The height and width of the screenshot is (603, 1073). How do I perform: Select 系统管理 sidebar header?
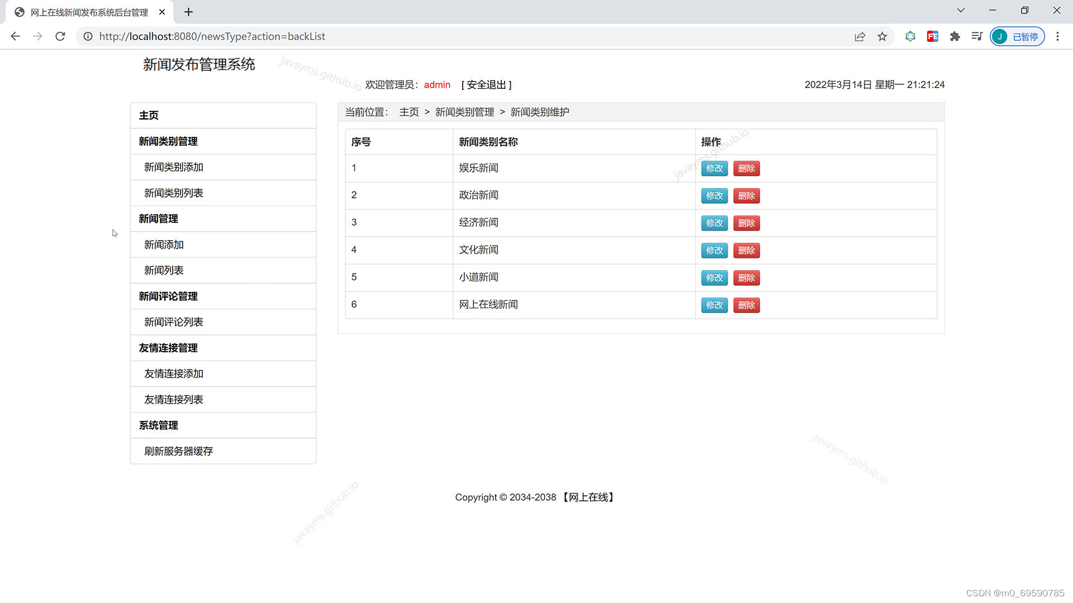[x=223, y=425]
